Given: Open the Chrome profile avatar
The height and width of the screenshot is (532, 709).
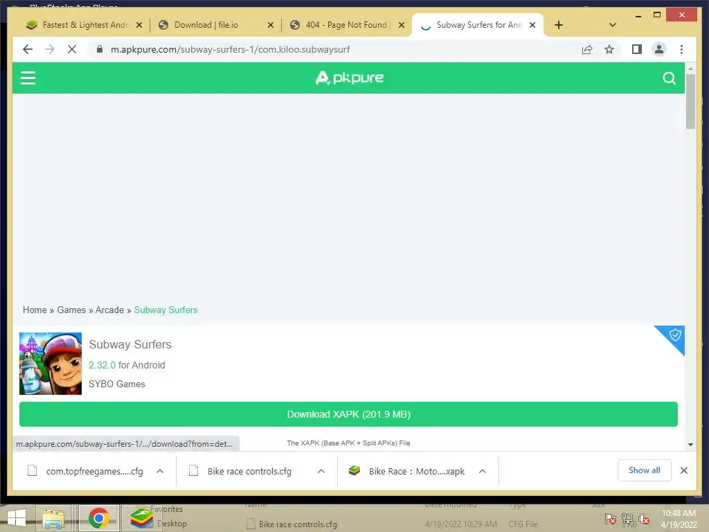Looking at the screenshot, I should coord(659,49).
